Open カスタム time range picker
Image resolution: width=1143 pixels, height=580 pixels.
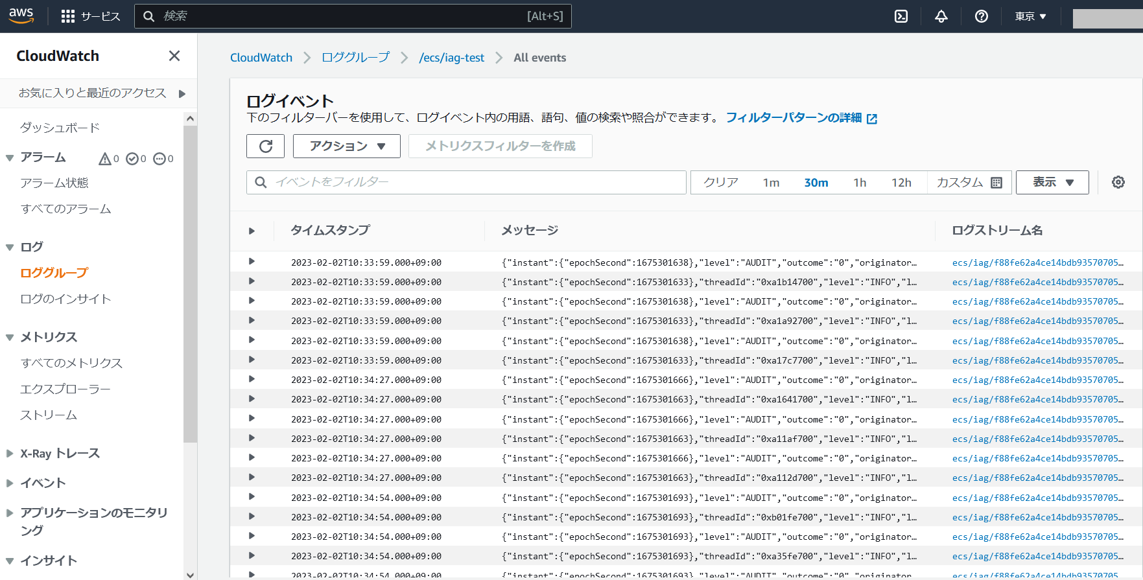(969, 183)
